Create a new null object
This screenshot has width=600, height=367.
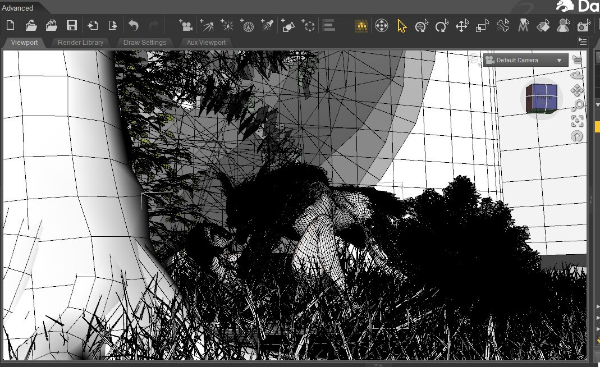(308, 25)
